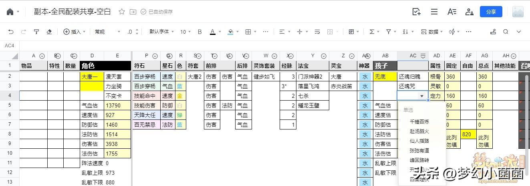Image resolution: width=530 pixels, height=186 pixels.
Task: Open the column Y filter dropdown
Action: (x=323, y=56)
